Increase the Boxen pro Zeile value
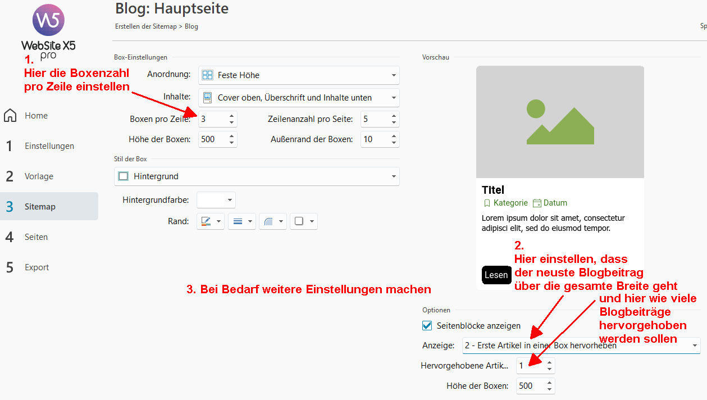 pos(231,116)
